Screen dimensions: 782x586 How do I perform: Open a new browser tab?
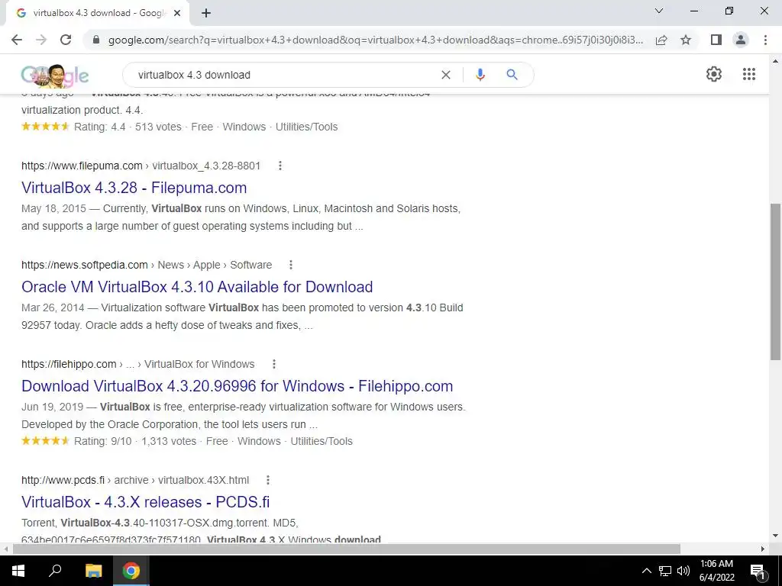206,14
